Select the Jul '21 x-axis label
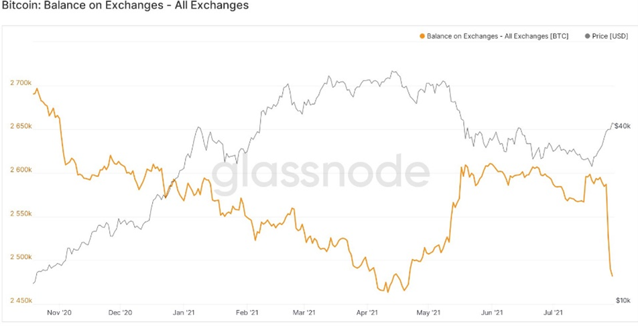This screenshot has width=638, height=326. coord(553,312)
